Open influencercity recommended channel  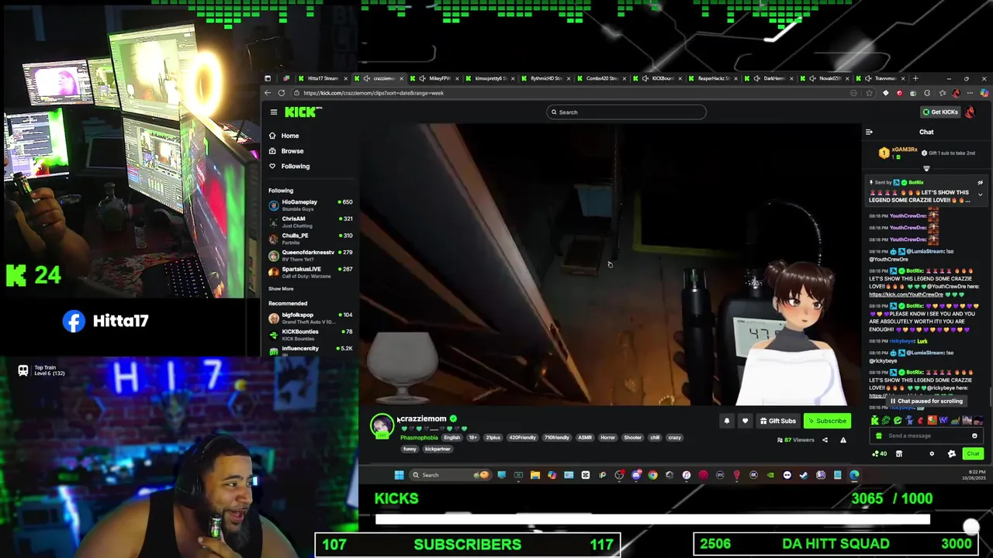click(x=310, y=350)
